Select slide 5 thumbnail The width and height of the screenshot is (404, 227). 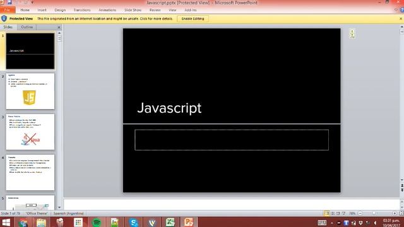click(x=30, y=202)
